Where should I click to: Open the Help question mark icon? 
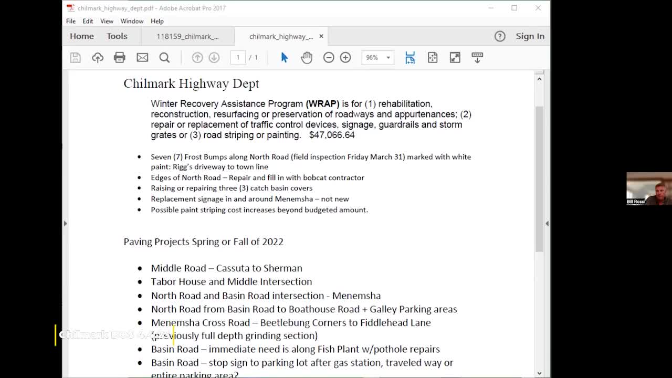click(500, 36)
